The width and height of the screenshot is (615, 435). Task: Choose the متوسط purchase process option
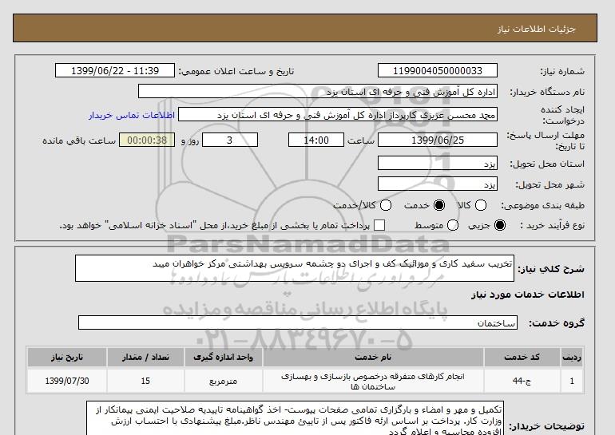click(x=452, y=225)
